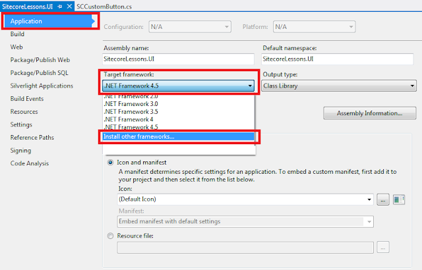Open the Target framework dropdown
The image size is (422, 270).
[x=178, y=86]
